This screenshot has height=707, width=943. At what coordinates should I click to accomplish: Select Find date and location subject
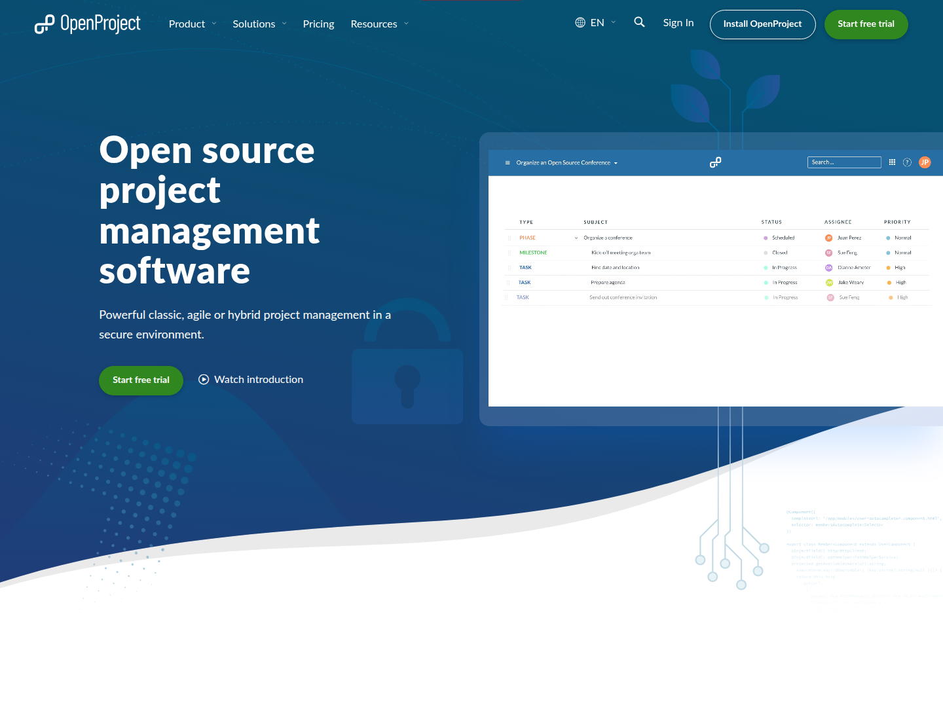[x=616, y=268]
